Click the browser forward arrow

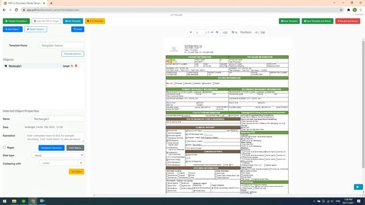pos(10,10)
